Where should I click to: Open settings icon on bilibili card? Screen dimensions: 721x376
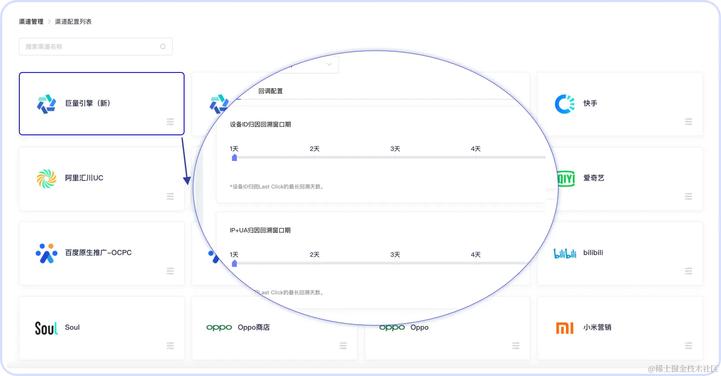point(688,271)
